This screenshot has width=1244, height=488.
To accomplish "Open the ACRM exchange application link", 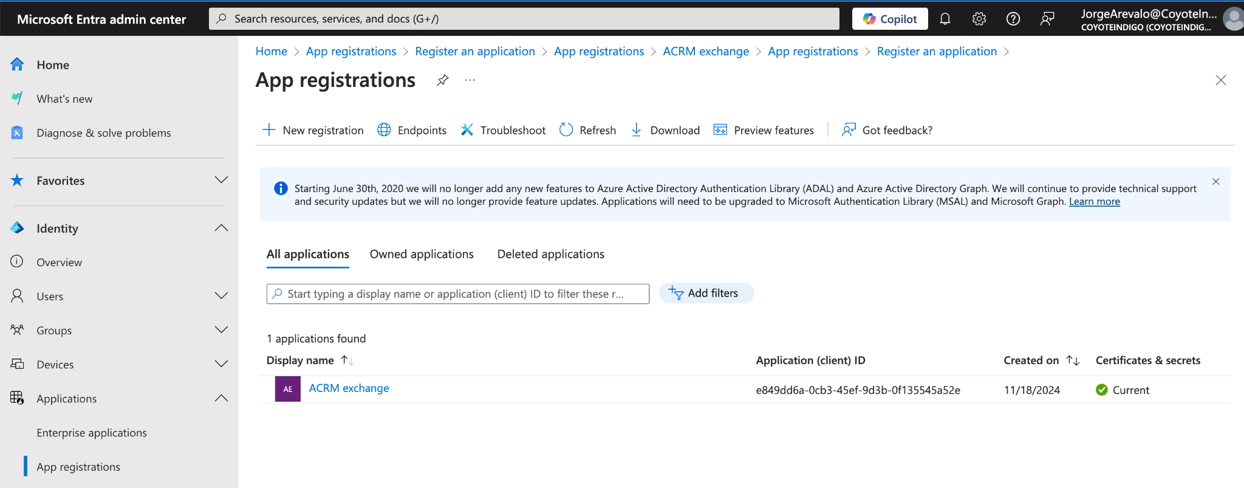I will [x=349, y=388].
